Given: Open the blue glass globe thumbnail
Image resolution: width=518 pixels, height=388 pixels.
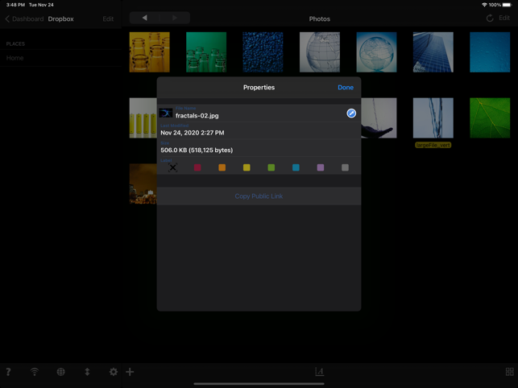Looking at the screenshot, I should pyautogui.click(x=376, y=52).
